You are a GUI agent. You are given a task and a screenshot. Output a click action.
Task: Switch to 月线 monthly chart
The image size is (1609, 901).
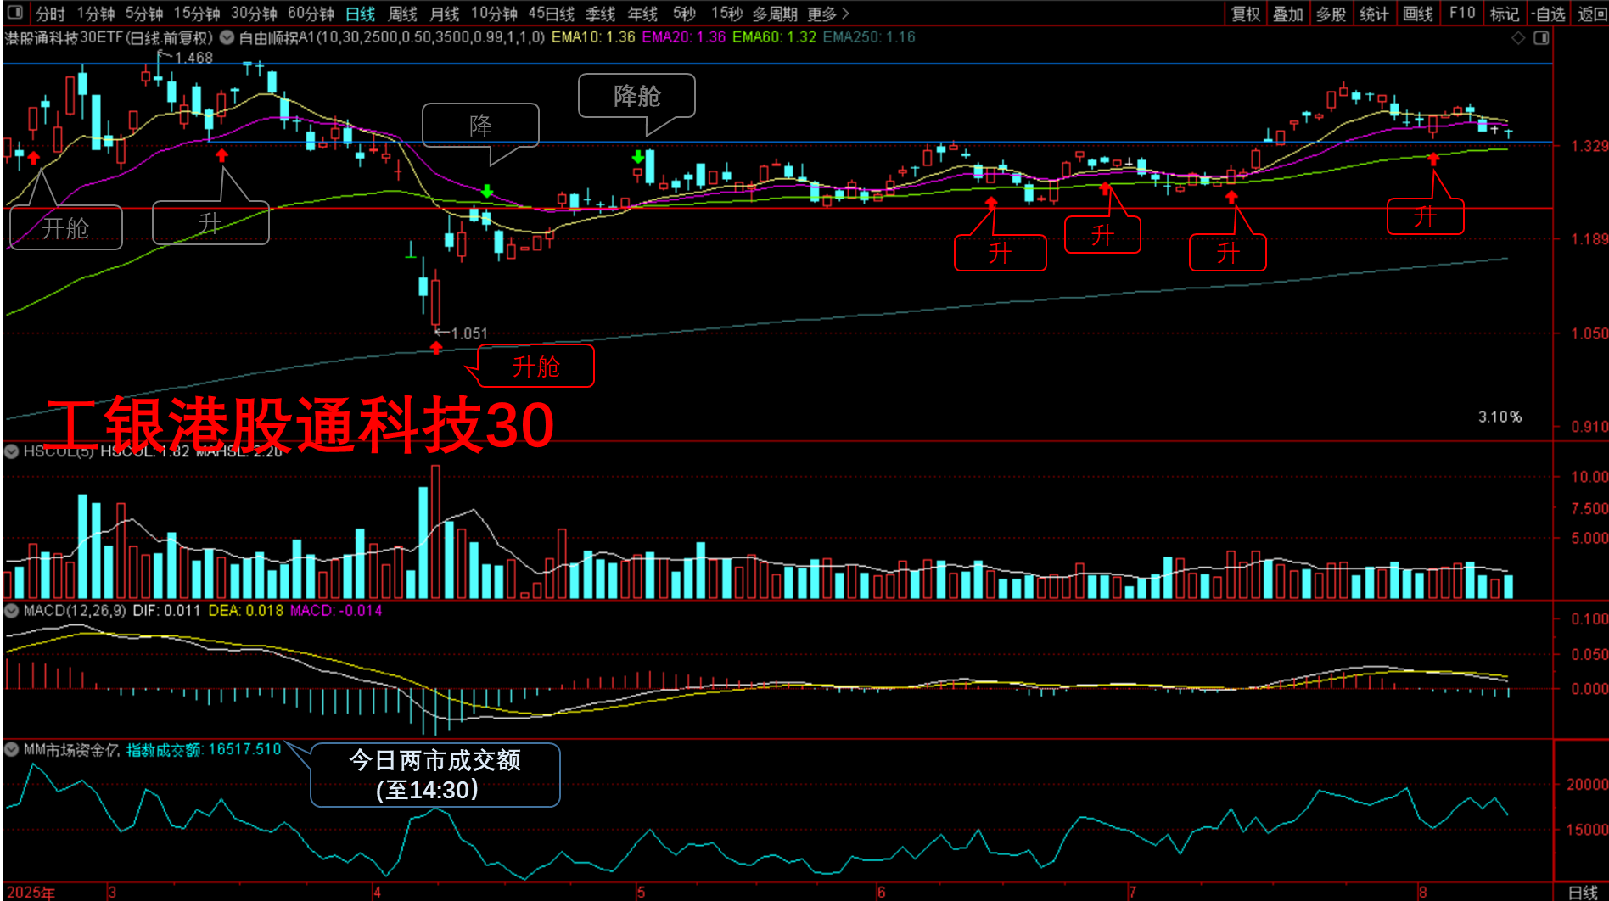(444, 14)
